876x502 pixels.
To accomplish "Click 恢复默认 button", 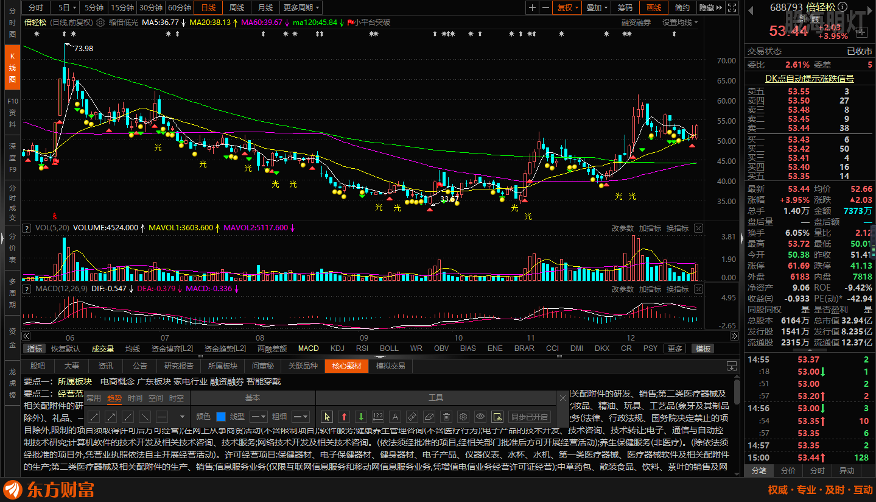I will (66, 348).
